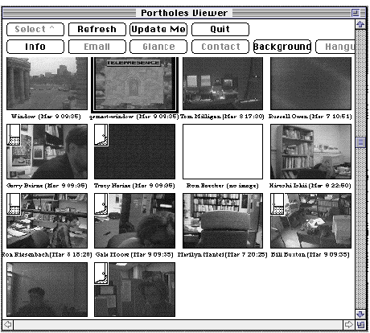Select the Hiroshi Ishii bookshelf thumbnail
370x333 pixels.
pyautogui.click(x=310, y=151)
